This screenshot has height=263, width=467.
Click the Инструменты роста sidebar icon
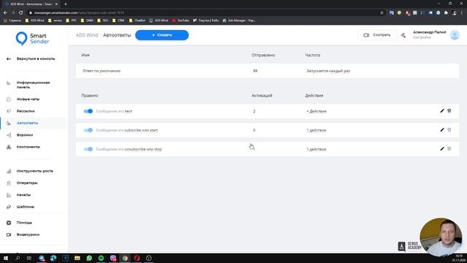(9, 171)
